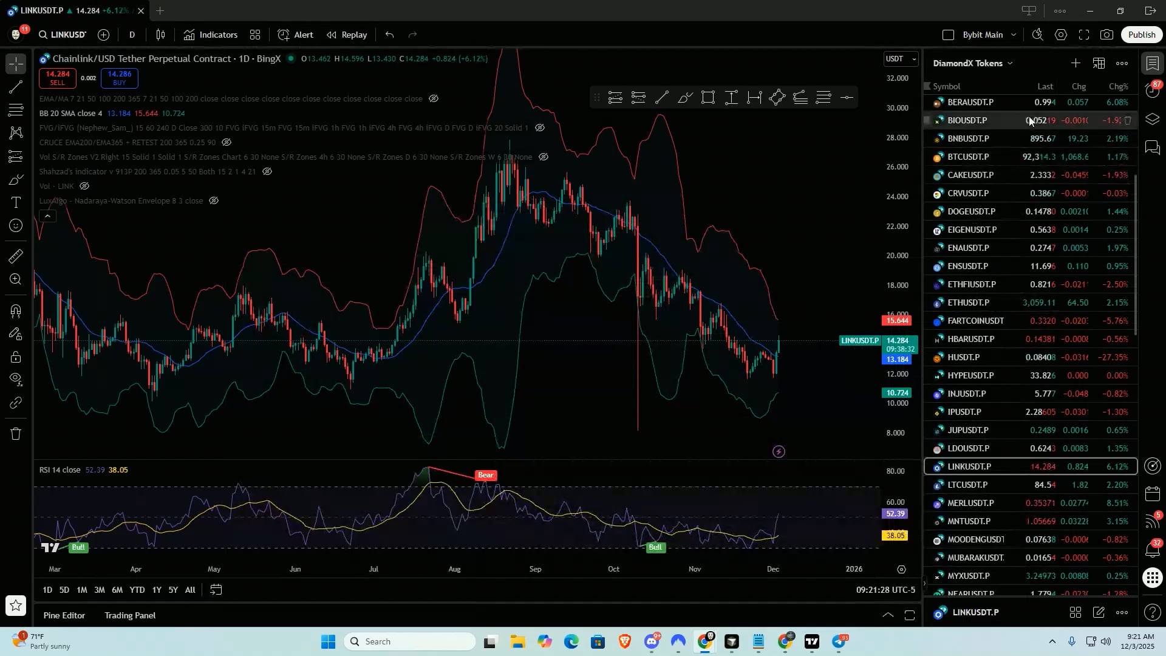The height and width of the screenshot is (656, 1166).
Task: Open the USDT currency dropdown
Action: point(901,59)
